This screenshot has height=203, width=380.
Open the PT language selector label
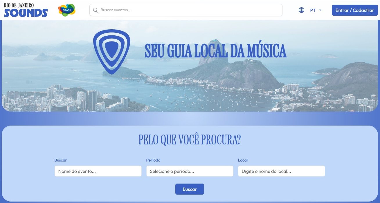[313, 10]
